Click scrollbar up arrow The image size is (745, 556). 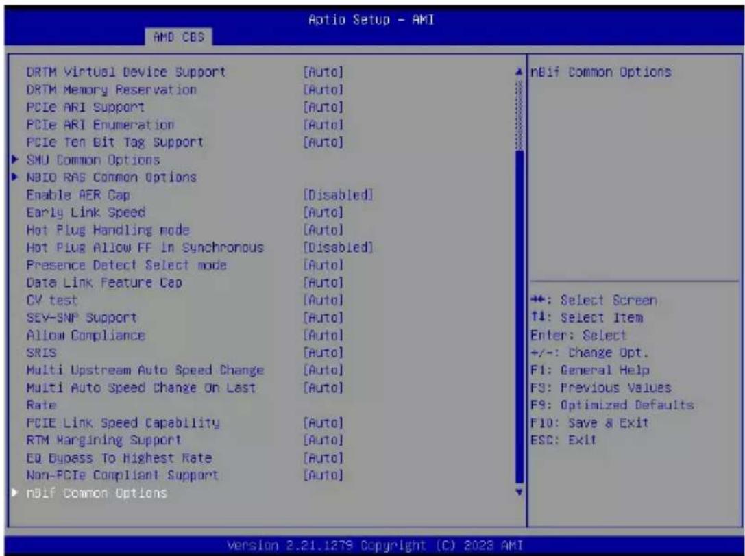[519, 72]
